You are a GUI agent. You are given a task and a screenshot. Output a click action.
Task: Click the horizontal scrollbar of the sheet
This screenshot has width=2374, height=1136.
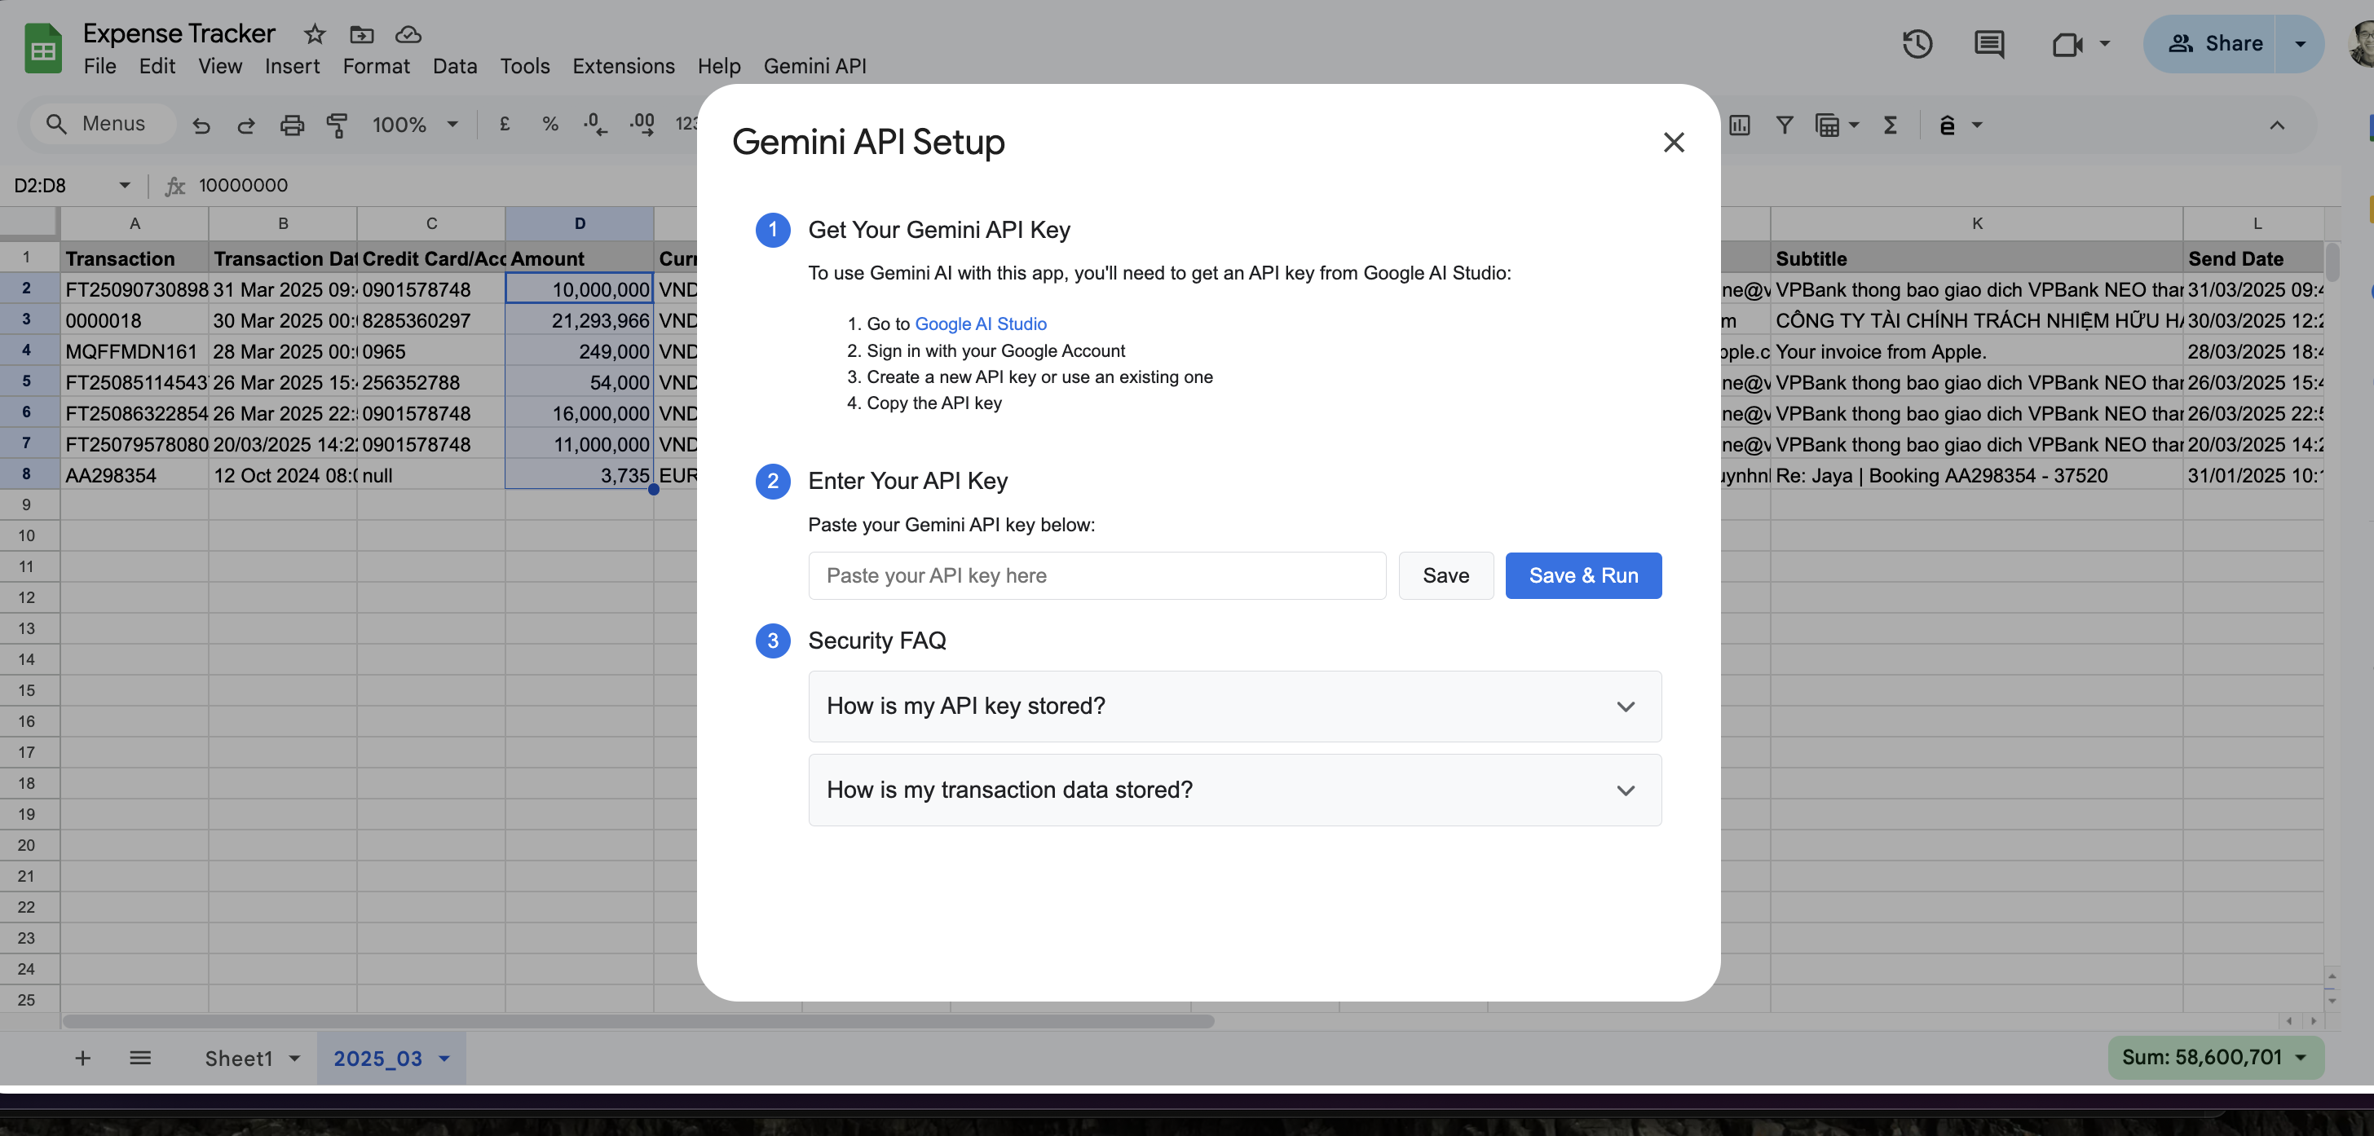638,1021
